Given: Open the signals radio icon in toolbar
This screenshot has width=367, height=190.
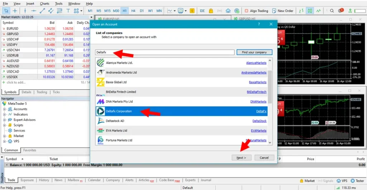Looking at the screenshot, I should tap(220, 11).
